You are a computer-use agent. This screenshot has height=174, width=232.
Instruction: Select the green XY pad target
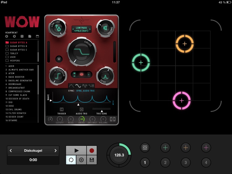[x=141, y=62]
